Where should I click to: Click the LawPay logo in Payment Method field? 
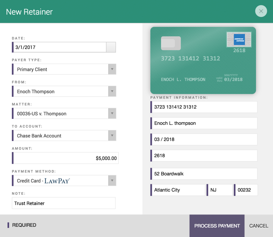click(57, 180)
